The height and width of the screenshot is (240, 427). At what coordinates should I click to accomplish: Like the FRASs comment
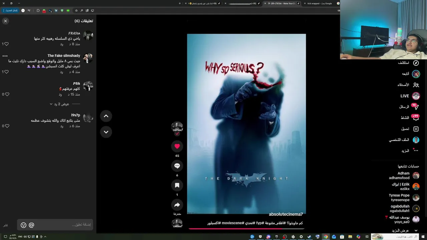tap(6, 44)
